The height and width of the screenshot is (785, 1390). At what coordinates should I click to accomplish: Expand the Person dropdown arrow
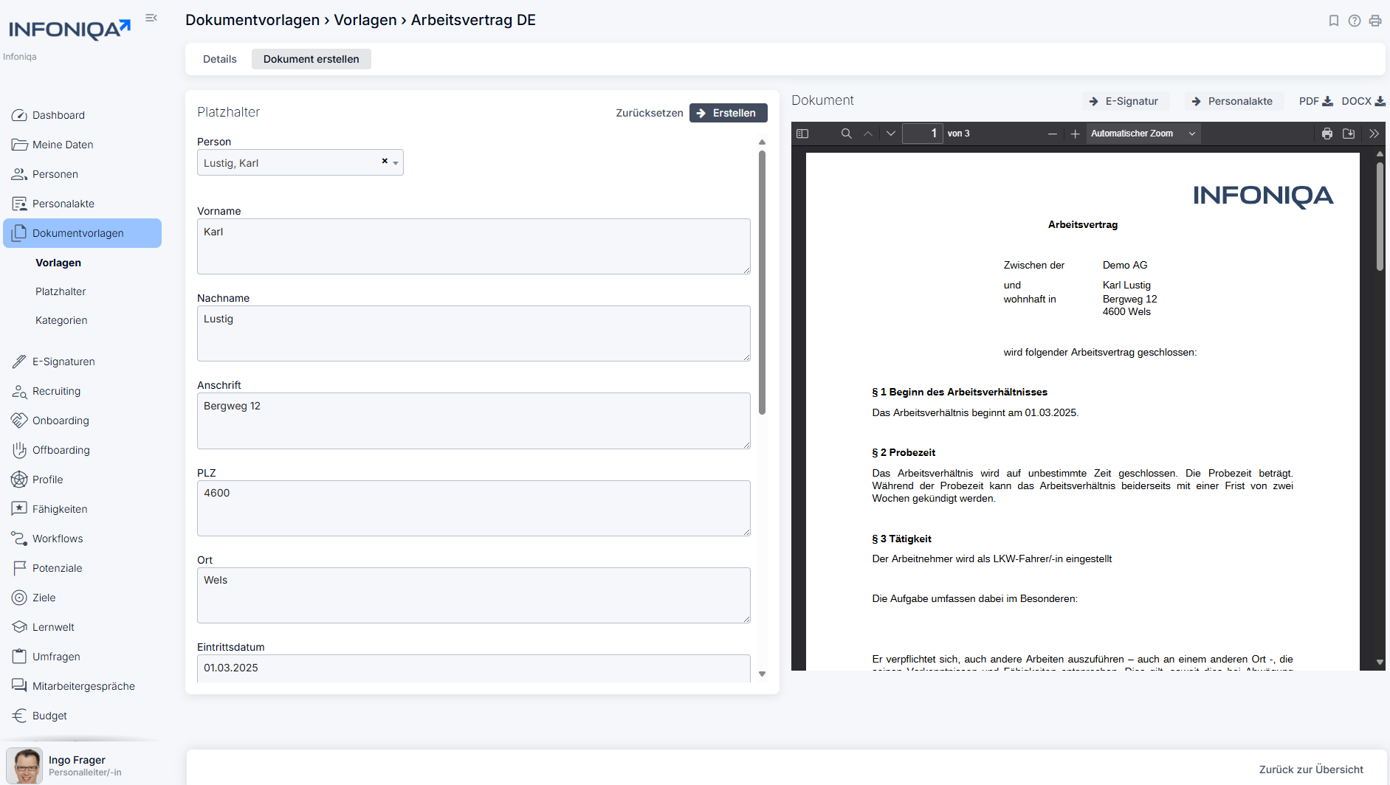(x=396, y=163)
